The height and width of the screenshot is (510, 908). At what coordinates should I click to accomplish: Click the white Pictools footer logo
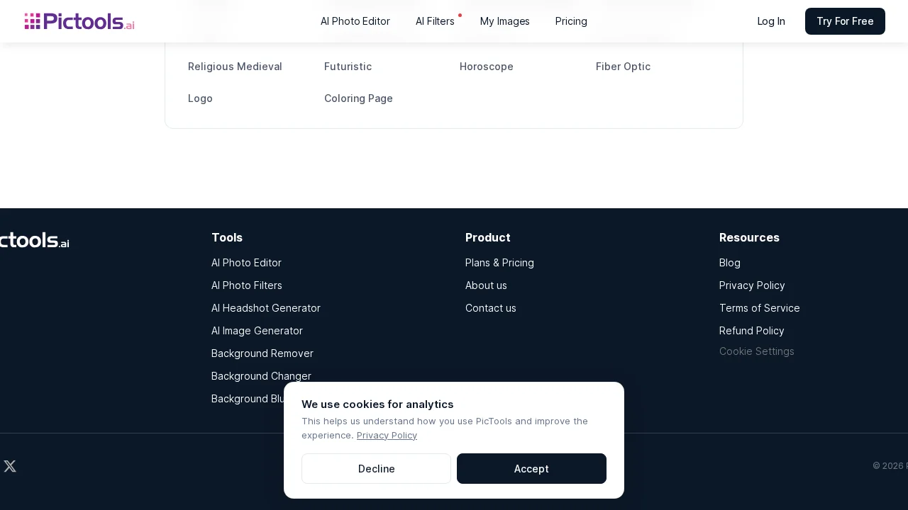pos(34,241)
